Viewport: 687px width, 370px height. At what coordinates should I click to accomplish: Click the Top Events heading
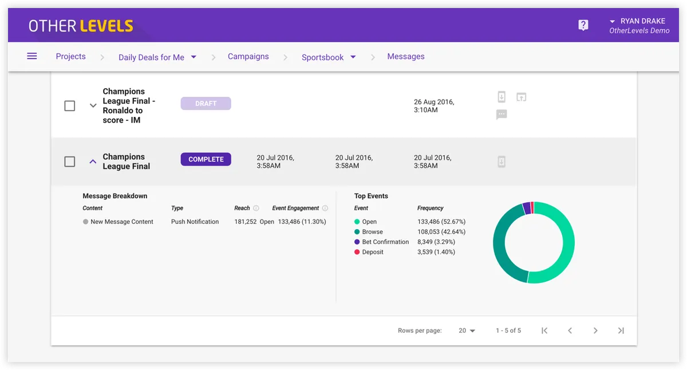tap(371, 196)
